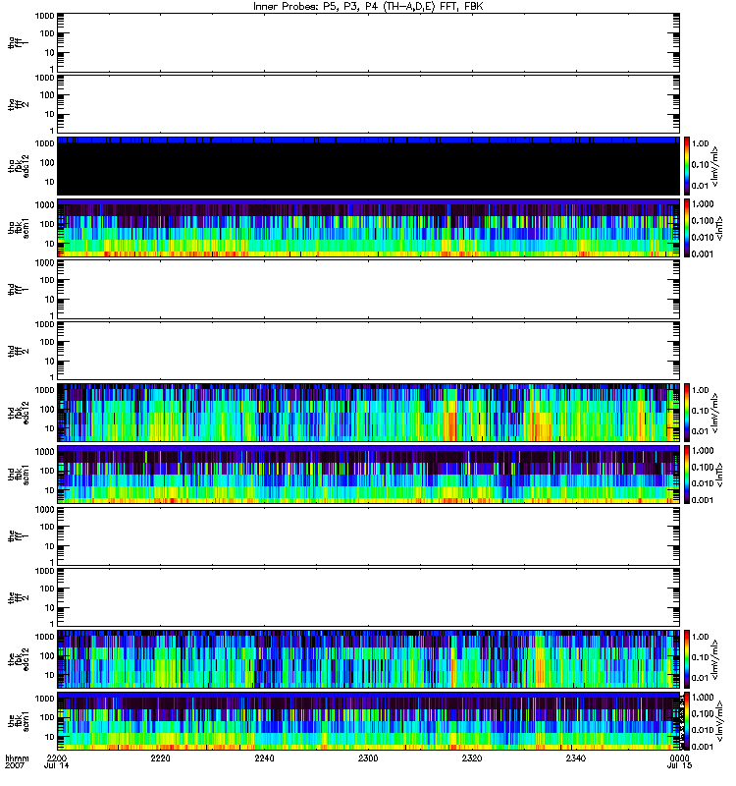Click the 'the fbk scm1' y-axis label

19,721
